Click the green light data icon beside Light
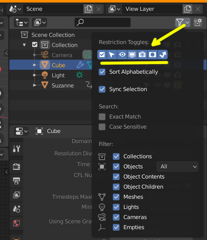207x240 pixels. (x=80, y=75)
